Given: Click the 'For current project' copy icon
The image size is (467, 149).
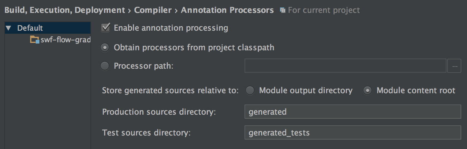Looking at the screenshot, I should point(282,10).
